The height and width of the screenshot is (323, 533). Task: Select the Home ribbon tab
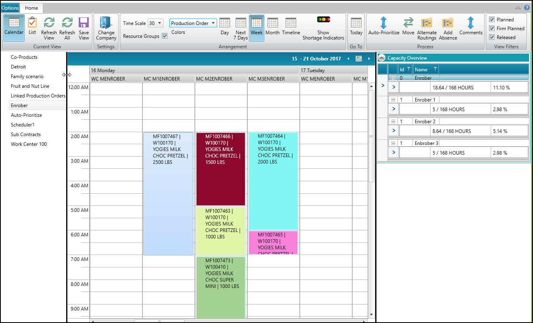[x=31, y=8]
